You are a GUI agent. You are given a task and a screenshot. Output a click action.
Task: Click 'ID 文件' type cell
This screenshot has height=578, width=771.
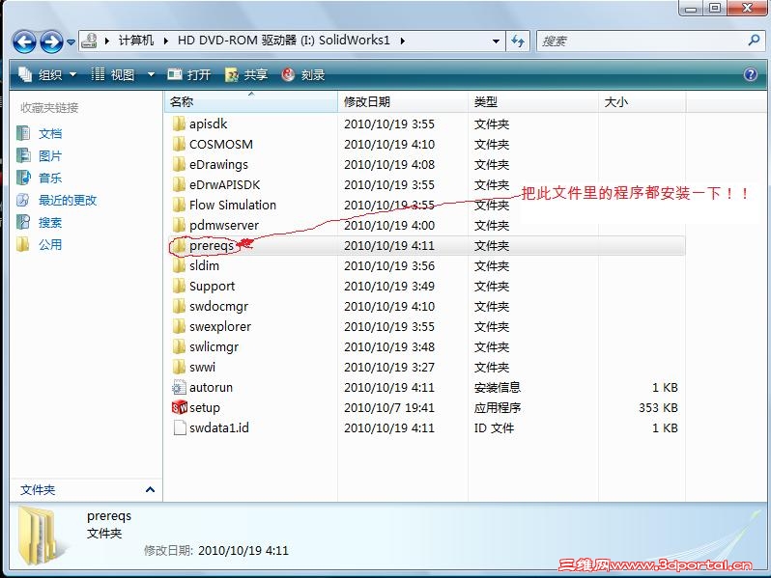click(494, 427)
